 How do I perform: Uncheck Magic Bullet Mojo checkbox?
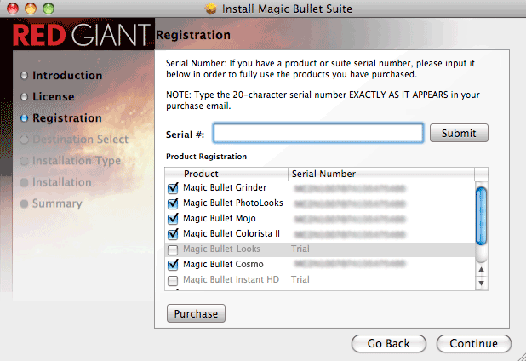[173, 219]
